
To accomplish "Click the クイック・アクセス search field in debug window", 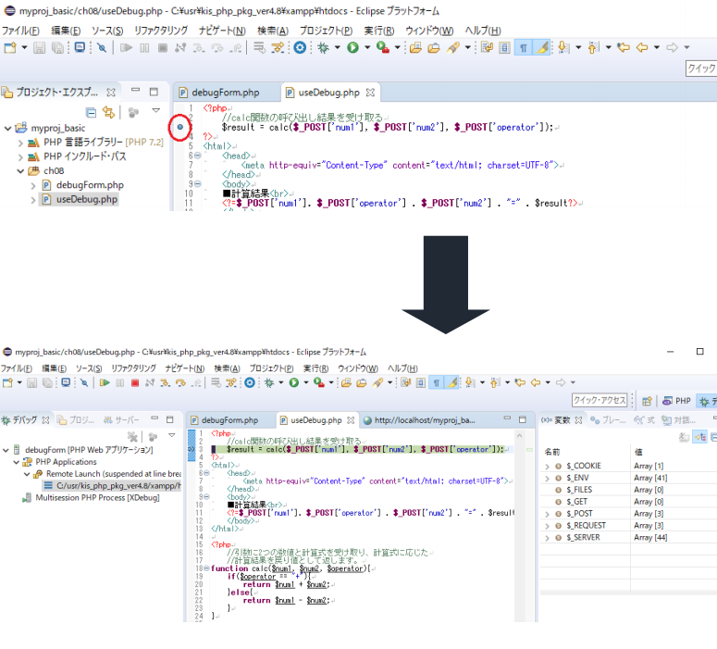I will point(600,401).
